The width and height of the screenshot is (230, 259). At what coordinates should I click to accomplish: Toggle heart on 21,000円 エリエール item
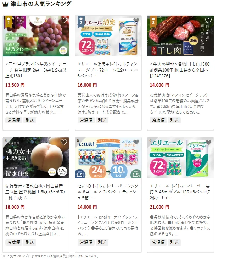coord(208,142)
